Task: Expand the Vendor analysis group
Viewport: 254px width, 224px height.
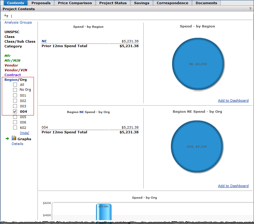Action: pyautogui.click(x=11, y=65)
